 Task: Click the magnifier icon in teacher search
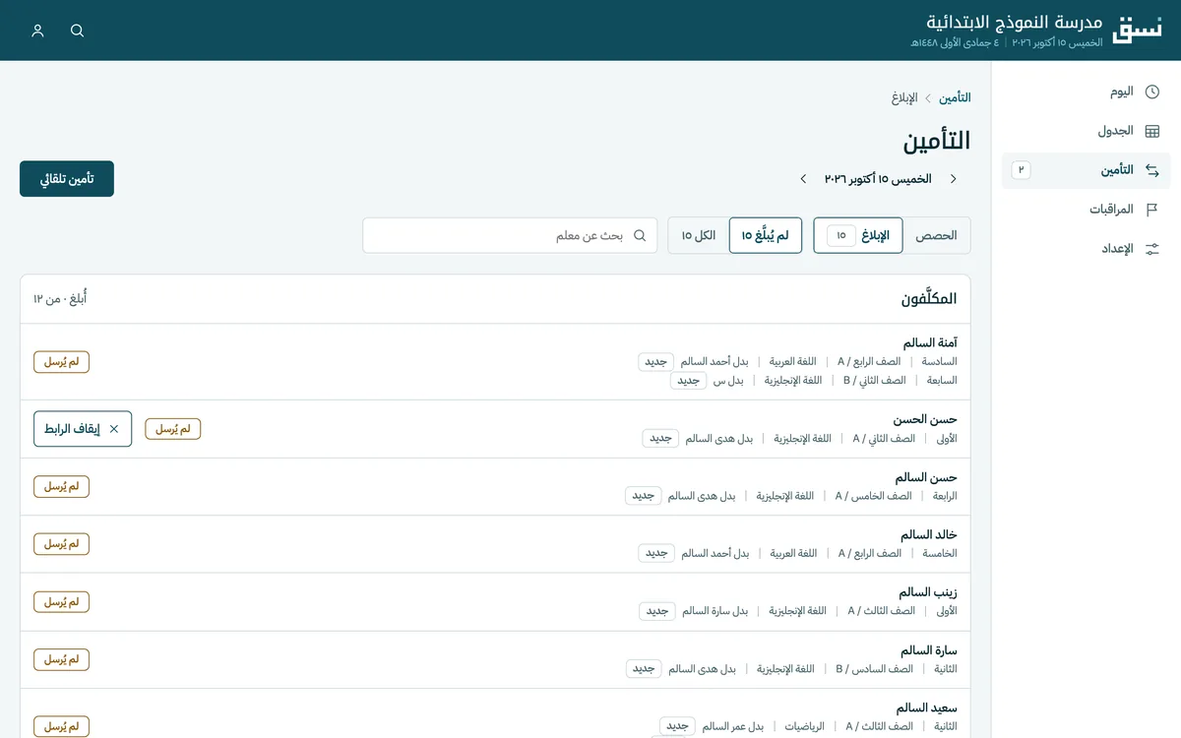(640, 235)
